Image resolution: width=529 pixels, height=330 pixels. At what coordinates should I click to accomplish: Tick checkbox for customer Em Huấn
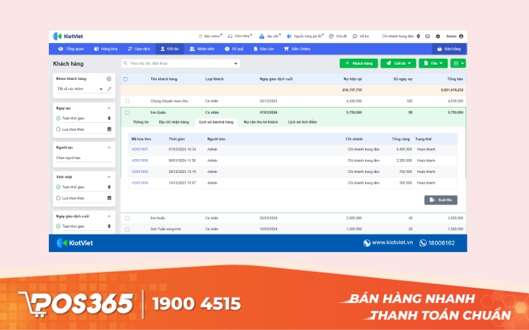(127, 218)
